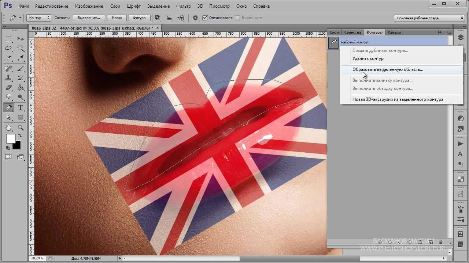
Task: Toggle Quick Mask mode
Action: (x=9, y=157)
